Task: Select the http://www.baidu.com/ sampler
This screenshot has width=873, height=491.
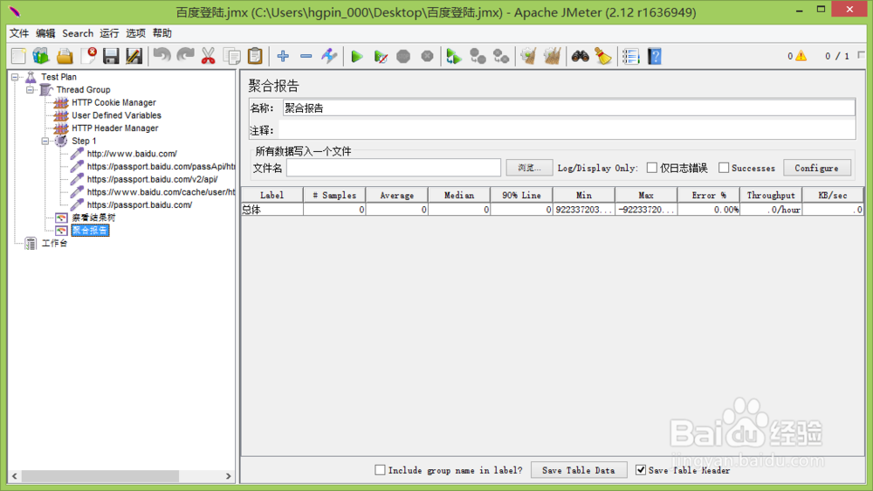Action: pos(132,154)
